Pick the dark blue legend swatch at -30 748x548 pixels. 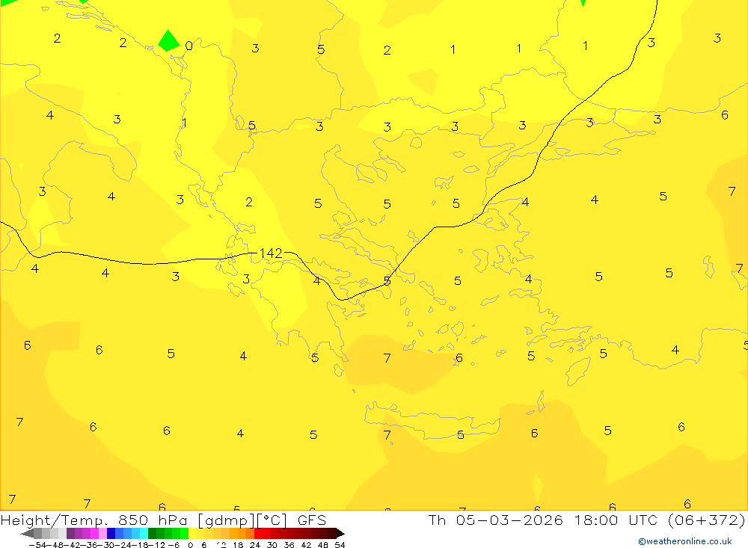111,533
